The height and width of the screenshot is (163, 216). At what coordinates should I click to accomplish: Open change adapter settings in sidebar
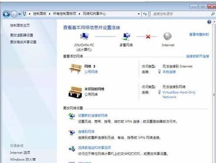click(21, 35)
